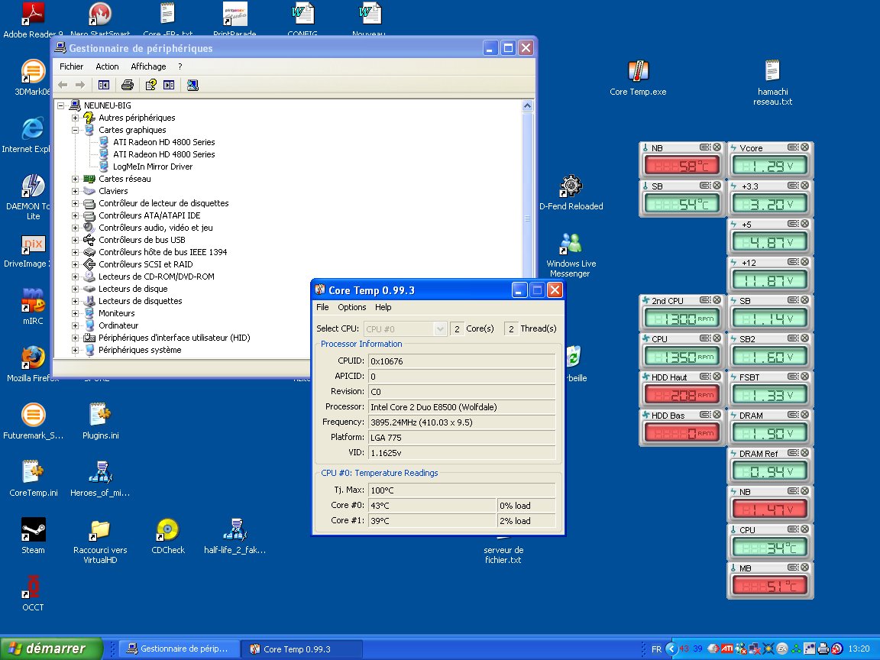Open the Adobe Reader 9 shortcut
This screenshot has height=660, width=880.
[33, 20]
